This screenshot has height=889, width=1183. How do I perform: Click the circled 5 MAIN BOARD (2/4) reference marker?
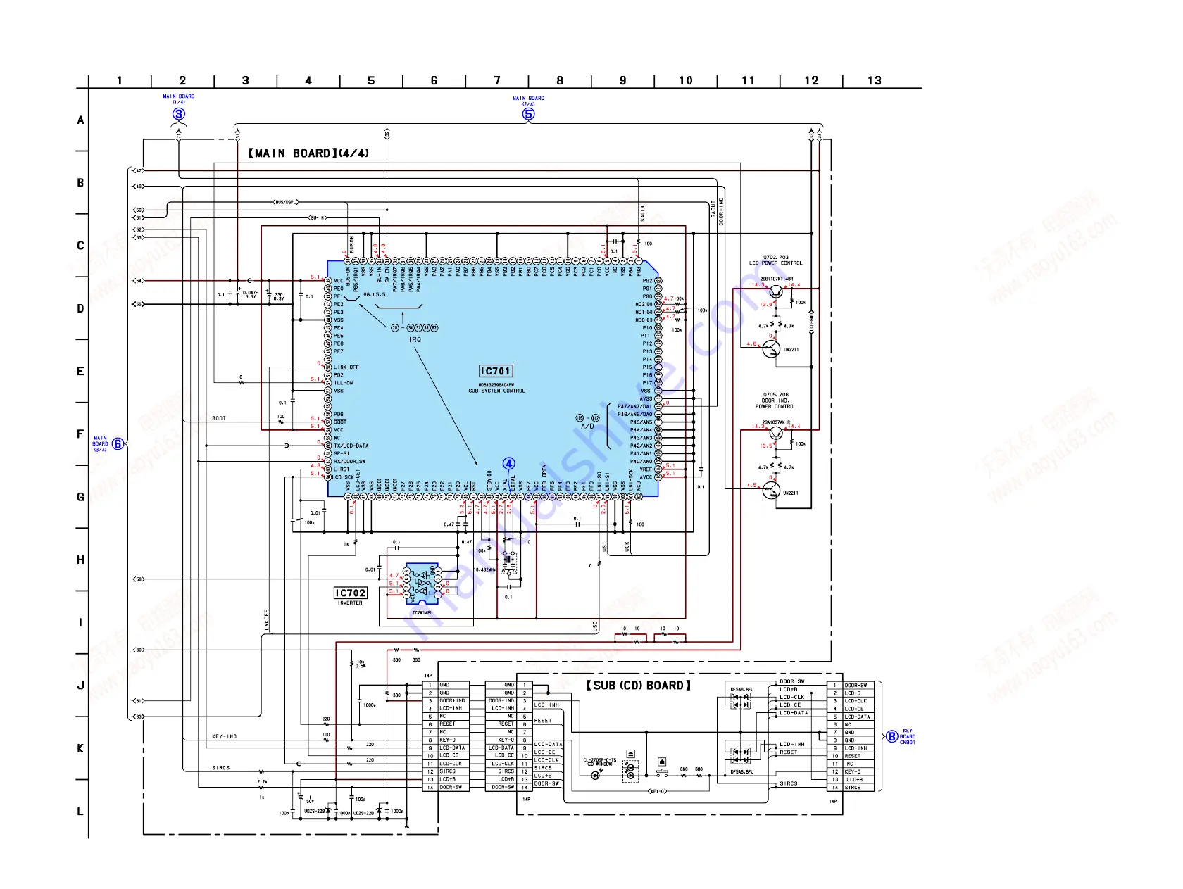tap(529, 114)
